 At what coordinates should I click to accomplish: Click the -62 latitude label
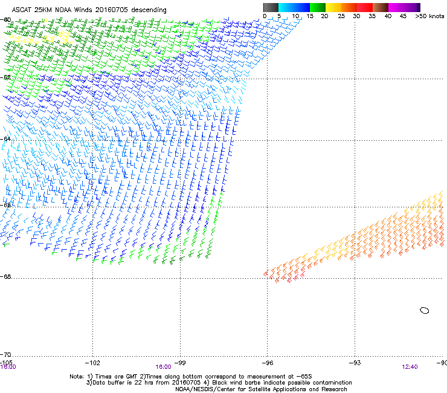5,77
